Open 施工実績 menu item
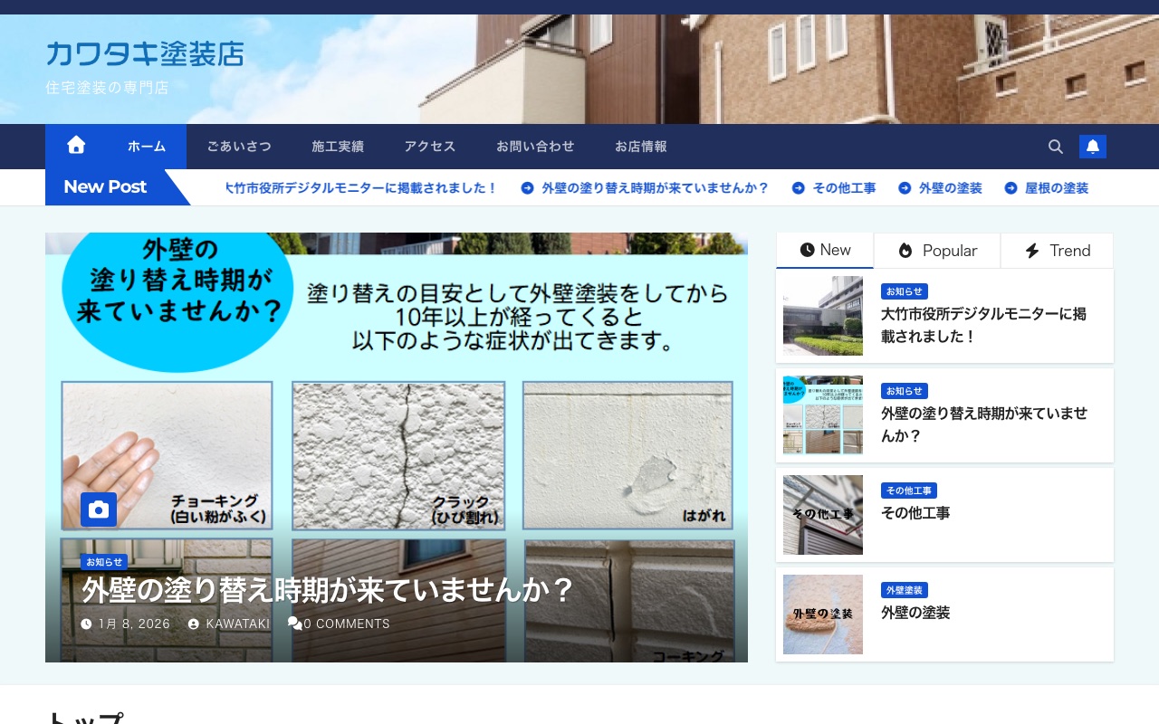This screenshot has height=724, width=1159. tap(338, 147)
